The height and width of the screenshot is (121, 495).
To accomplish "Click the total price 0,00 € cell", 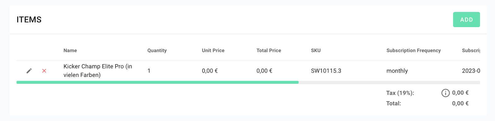I will 265,71.
